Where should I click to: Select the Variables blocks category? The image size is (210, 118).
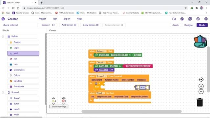coord(23,81)
